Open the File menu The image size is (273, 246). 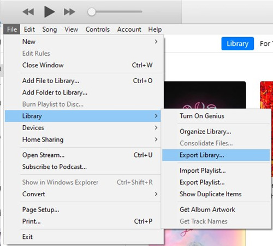12,30
